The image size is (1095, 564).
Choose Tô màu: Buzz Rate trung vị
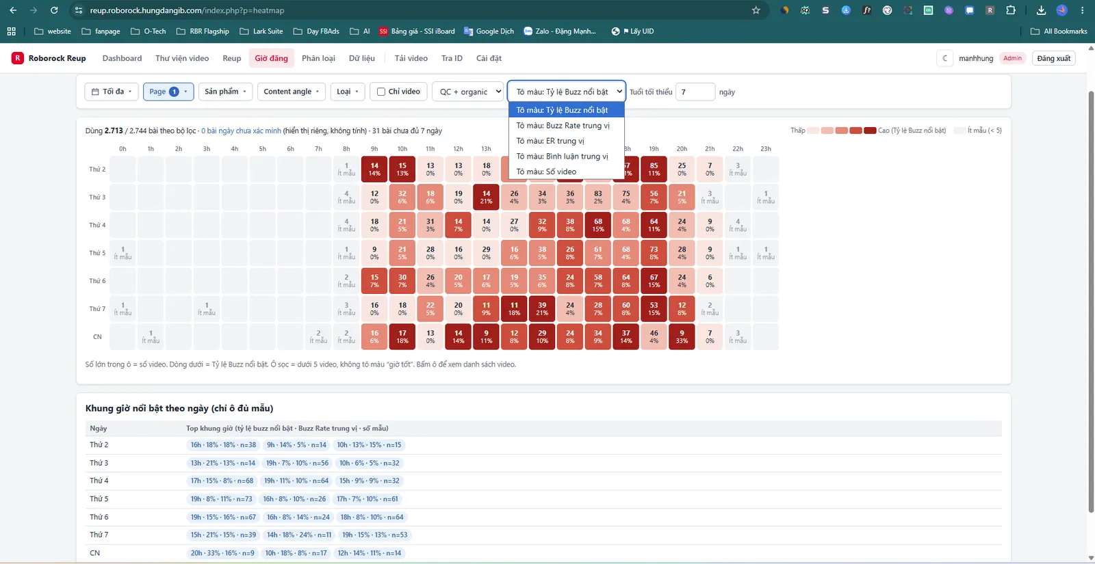(566, 125)
